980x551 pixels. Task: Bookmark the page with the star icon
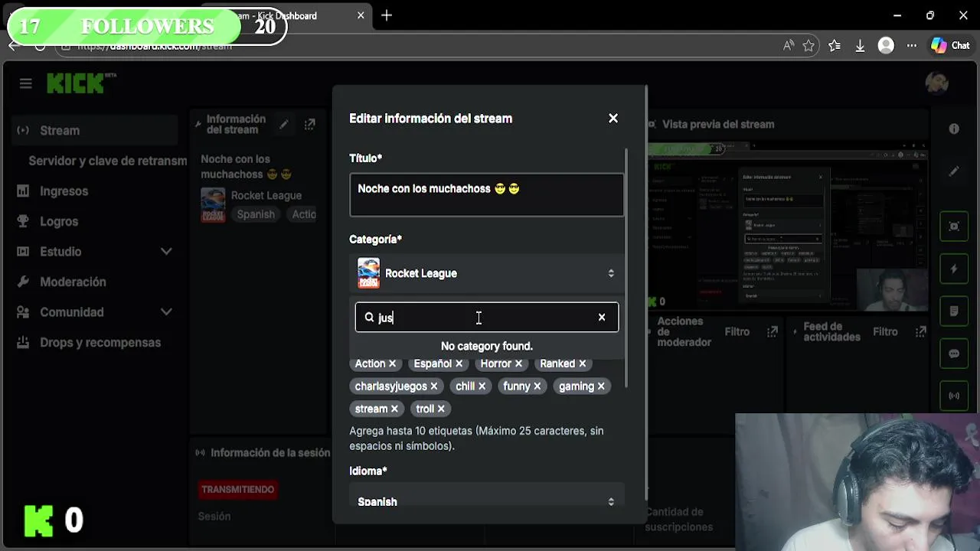point(808,46)
